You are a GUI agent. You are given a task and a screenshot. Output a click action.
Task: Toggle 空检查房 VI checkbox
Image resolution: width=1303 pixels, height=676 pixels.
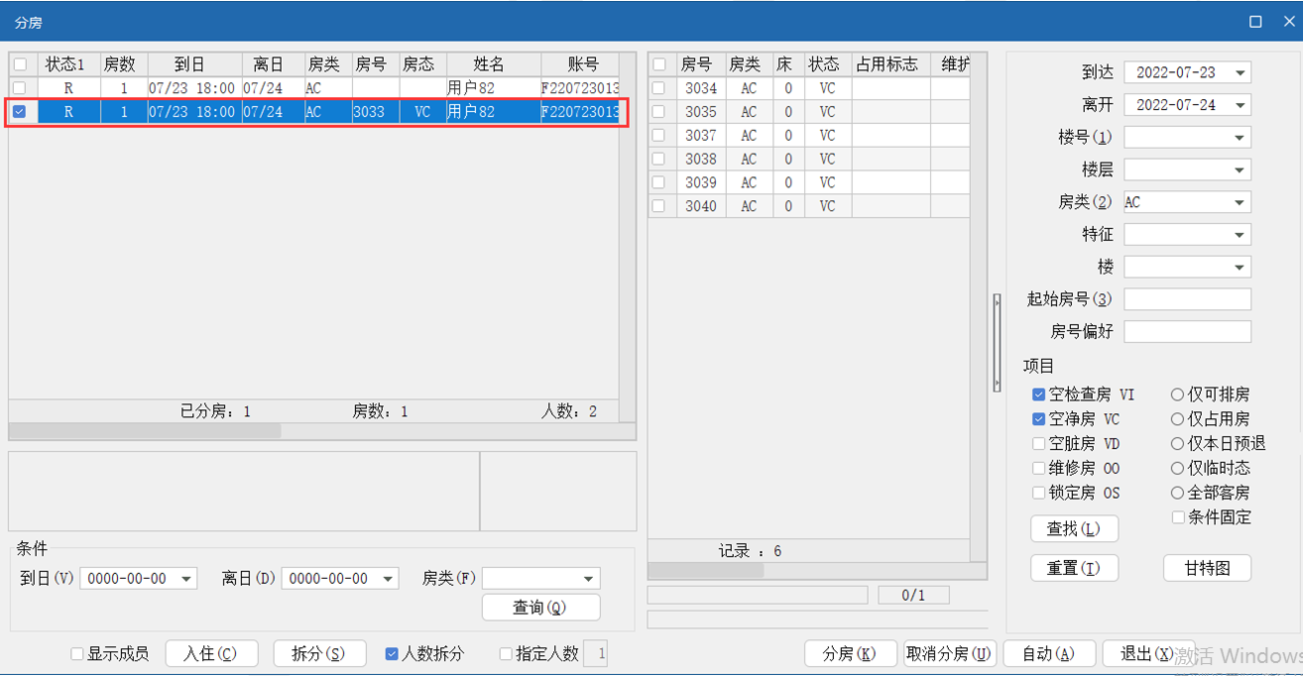[x=1038, y=394]
